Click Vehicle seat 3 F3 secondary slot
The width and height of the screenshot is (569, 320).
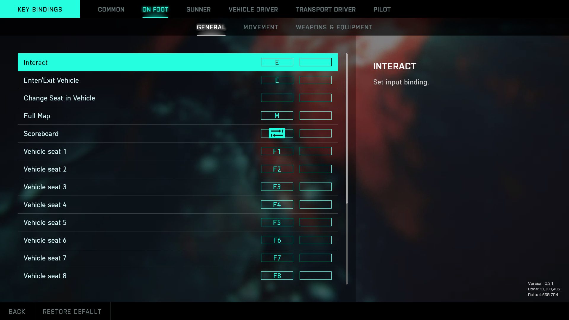point(315,187)
